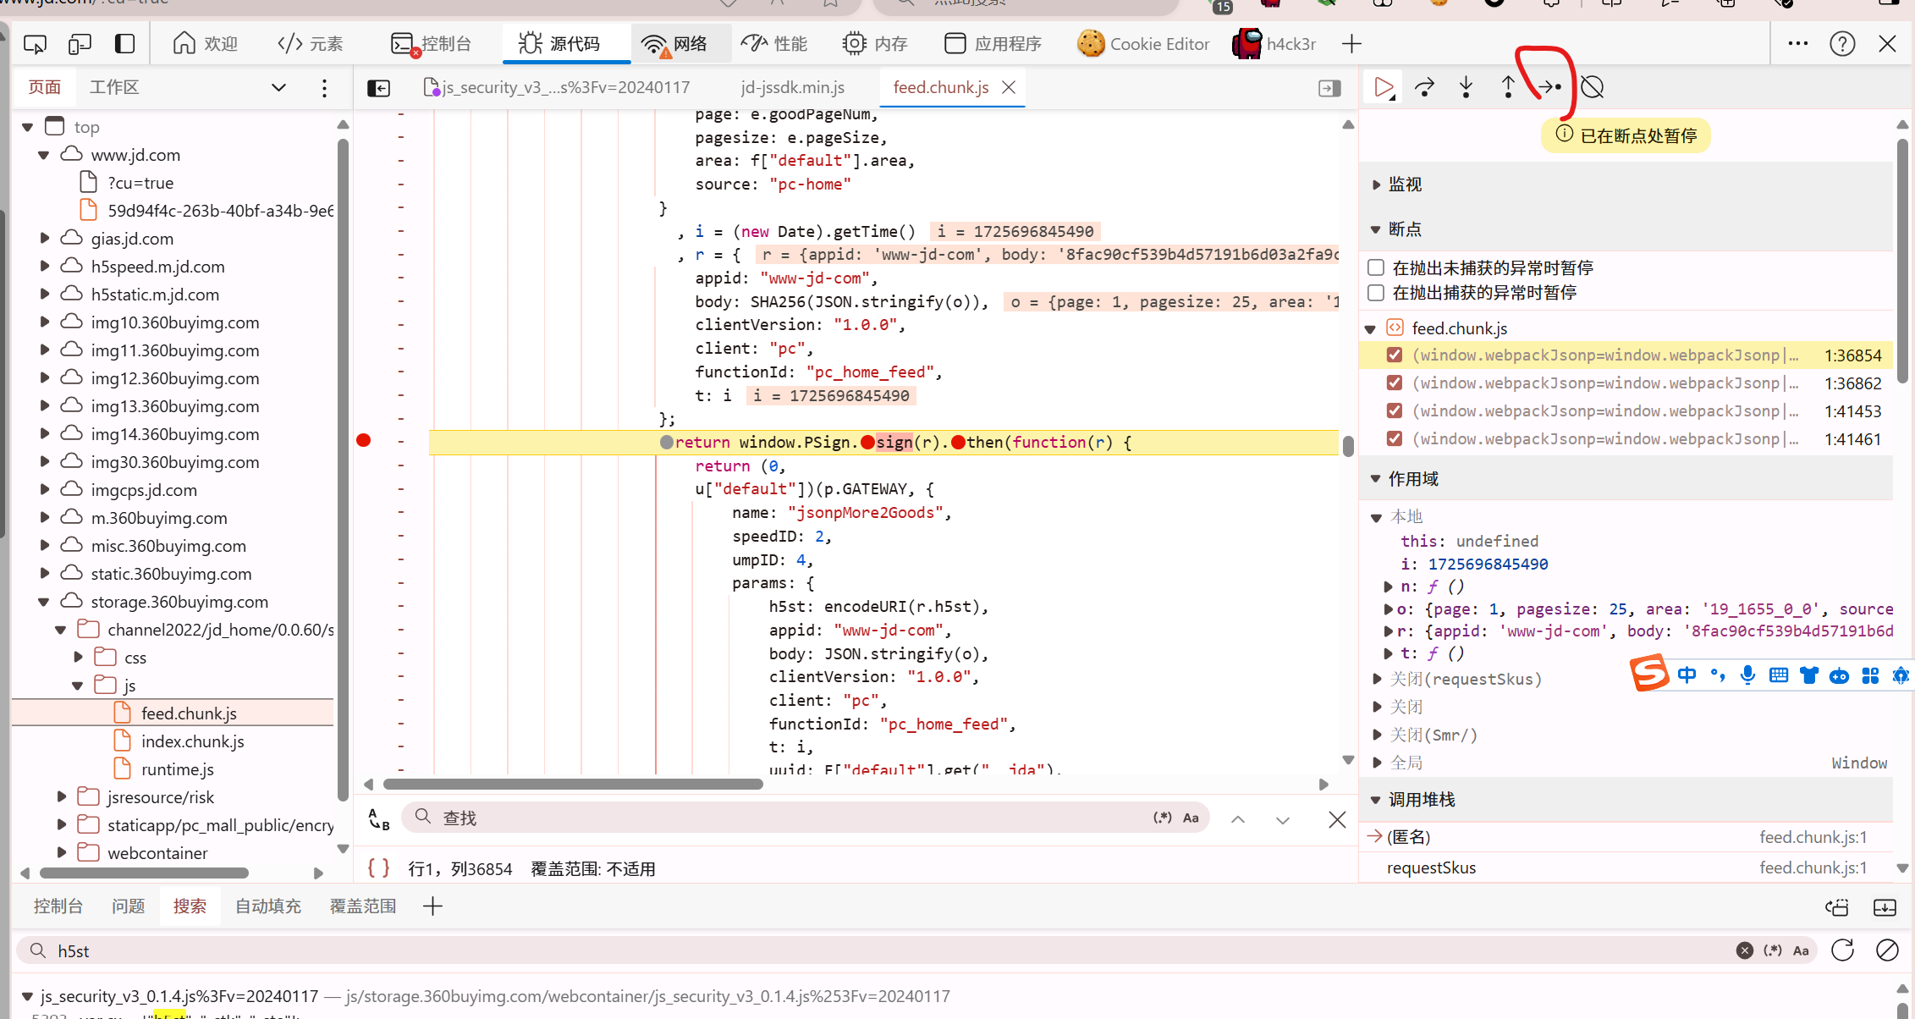Toggle the DevTools sidebar dock icon
1915x1019 pixels.
[124, 44]
